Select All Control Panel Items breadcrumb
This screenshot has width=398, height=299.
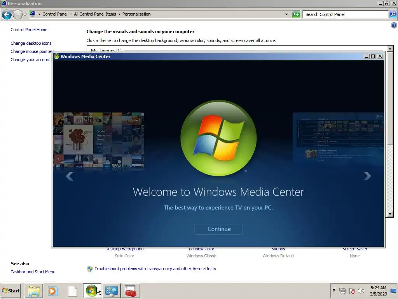click(95, 14)
